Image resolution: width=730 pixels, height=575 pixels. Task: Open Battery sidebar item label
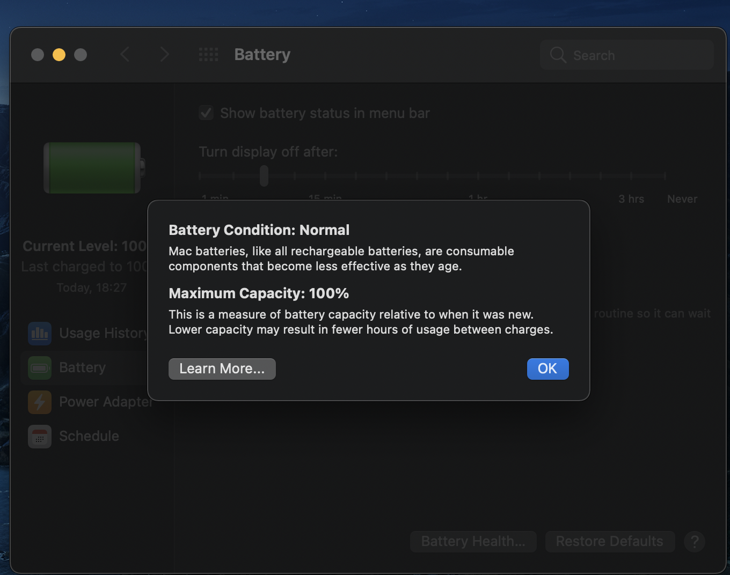coord(82,367)
